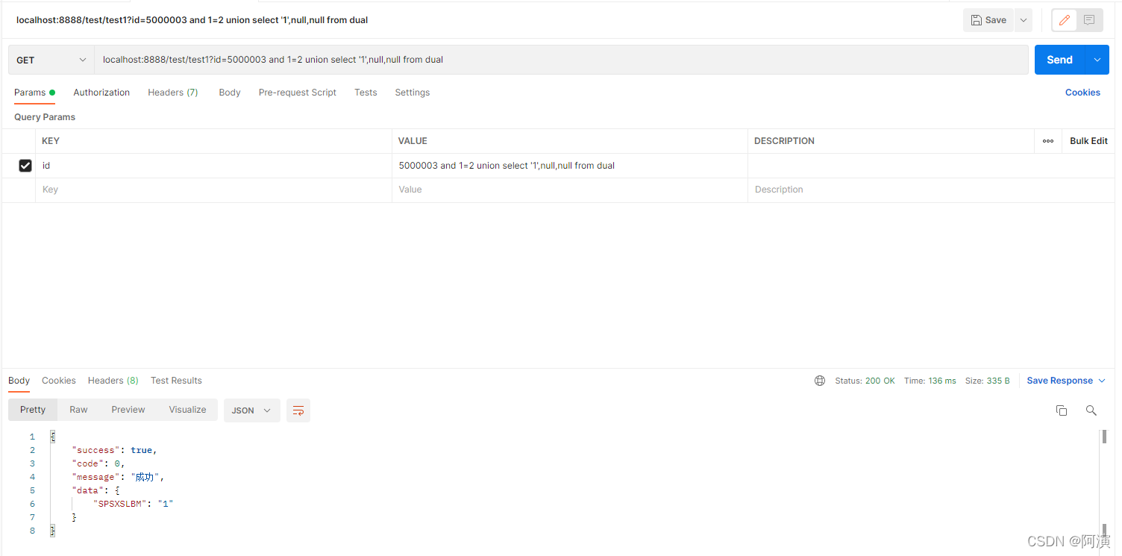Screen dimensions: 1122x556
Task: Open the response Headers (8) tab
Action: point(113,381)
